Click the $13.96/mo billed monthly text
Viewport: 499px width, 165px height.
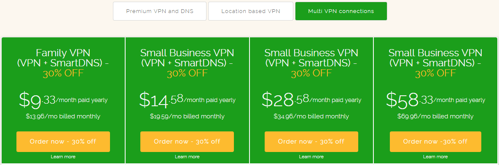coord(63,116)
